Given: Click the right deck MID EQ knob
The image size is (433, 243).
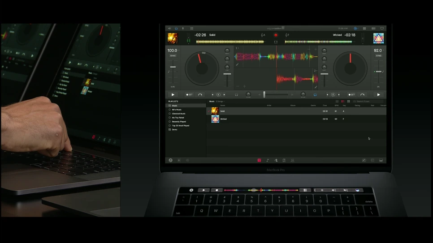Looking at the screenshot, I should pyautogui.click(x=324, y=59).
